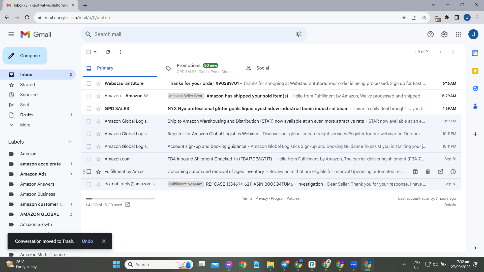Star the WebstaurantStore email

click(98, 84)
